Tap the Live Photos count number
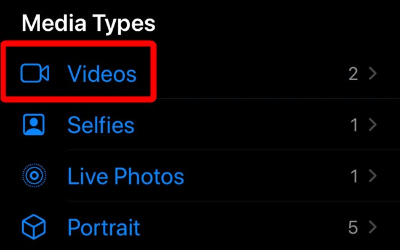This screenshot has width=400, height=250. click(x=354, y=177)
